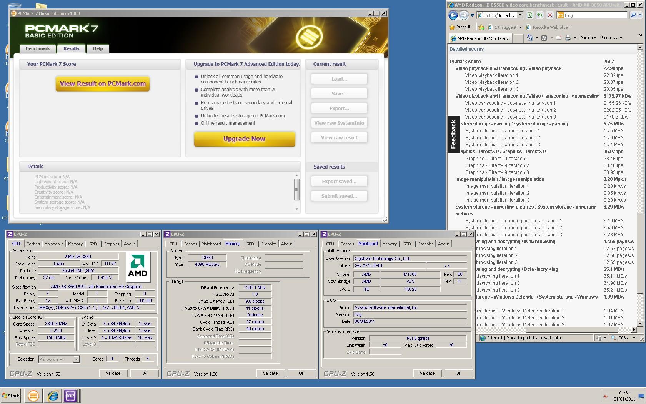Expand Raccolta Web Slice dropdown

click(571, 27)
